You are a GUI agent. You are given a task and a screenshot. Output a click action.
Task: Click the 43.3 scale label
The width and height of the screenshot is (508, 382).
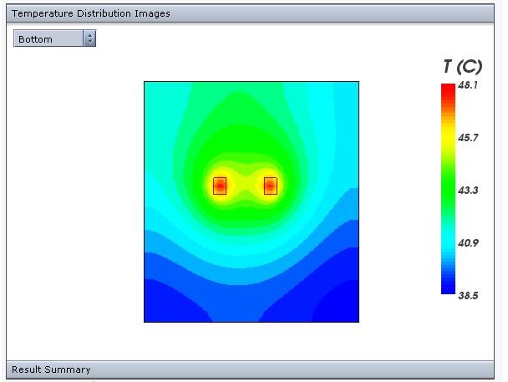pos(468,191)
